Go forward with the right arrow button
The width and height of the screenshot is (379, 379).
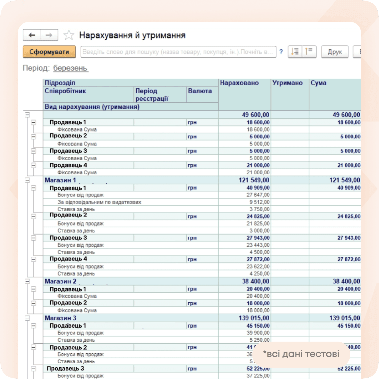tap(49, 35)
